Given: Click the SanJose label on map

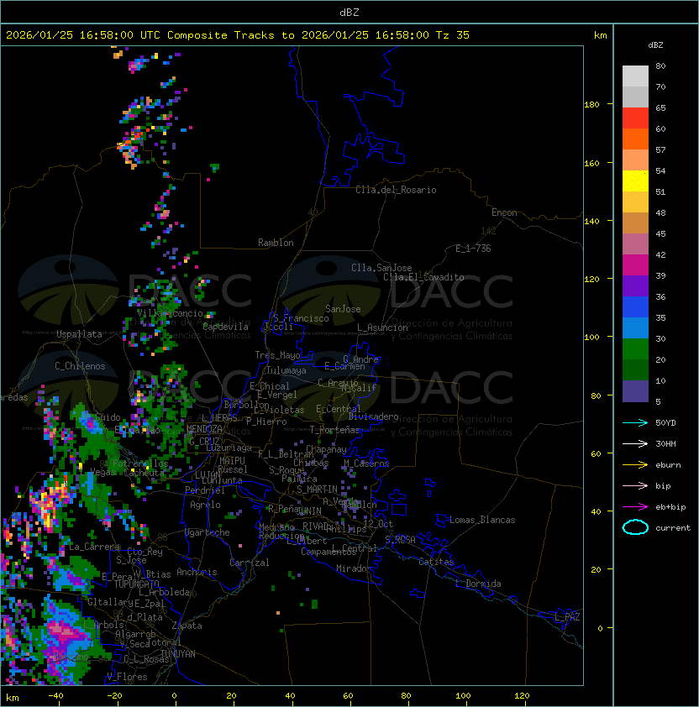Looking at the screenshot, I should click(343, 309).
